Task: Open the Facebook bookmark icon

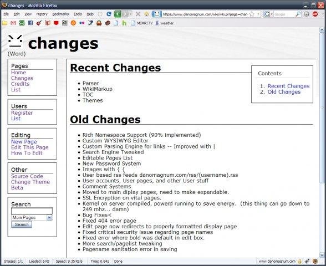Action: 30,23
